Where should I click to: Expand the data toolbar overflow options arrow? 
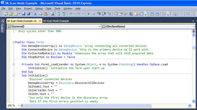pos(168,15)
